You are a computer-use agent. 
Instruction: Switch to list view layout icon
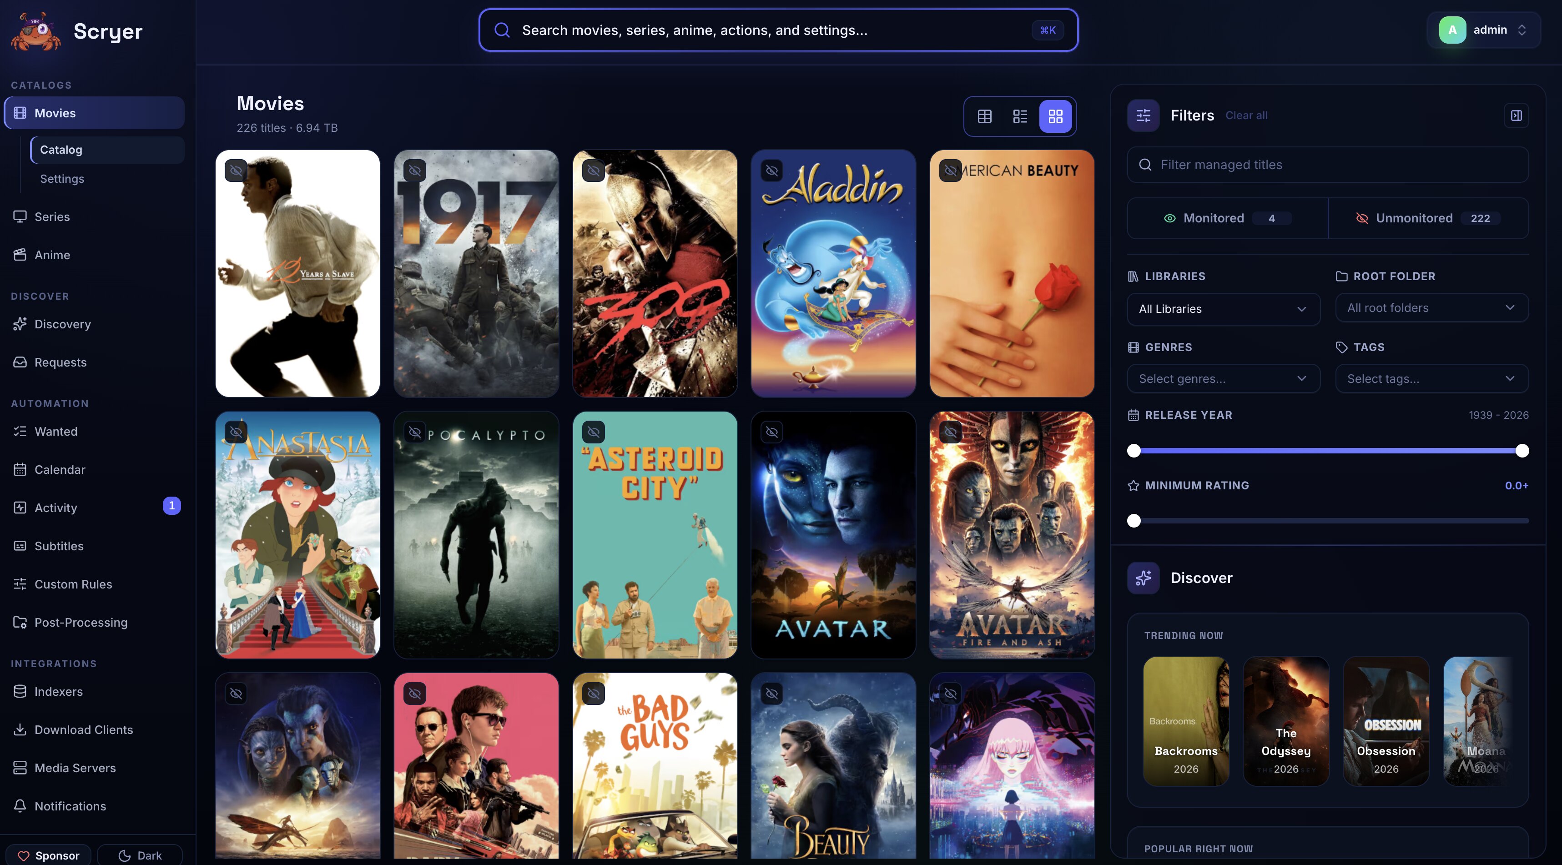1020,116
